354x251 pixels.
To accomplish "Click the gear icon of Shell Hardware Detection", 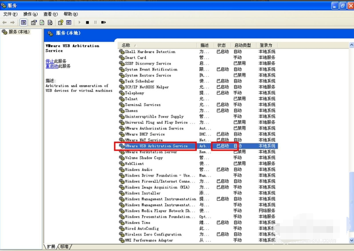I will point(122,52).
